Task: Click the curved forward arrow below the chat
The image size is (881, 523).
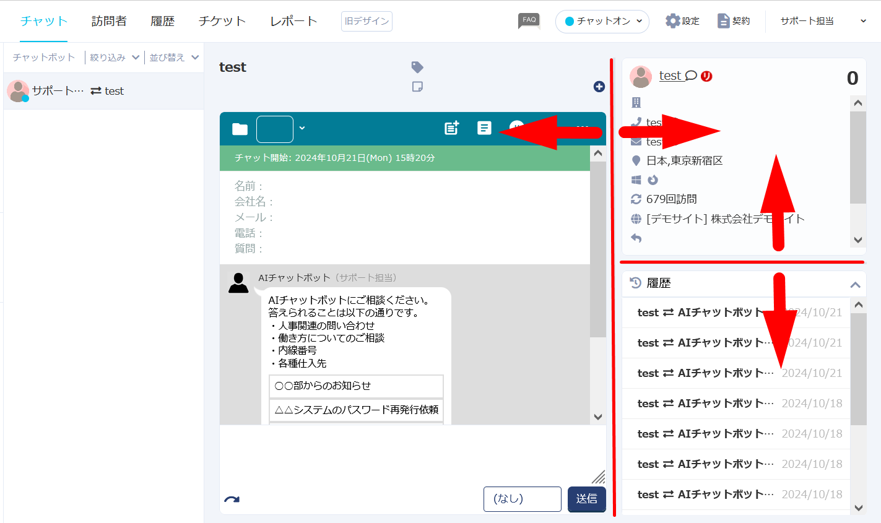Action: [232, 499]
